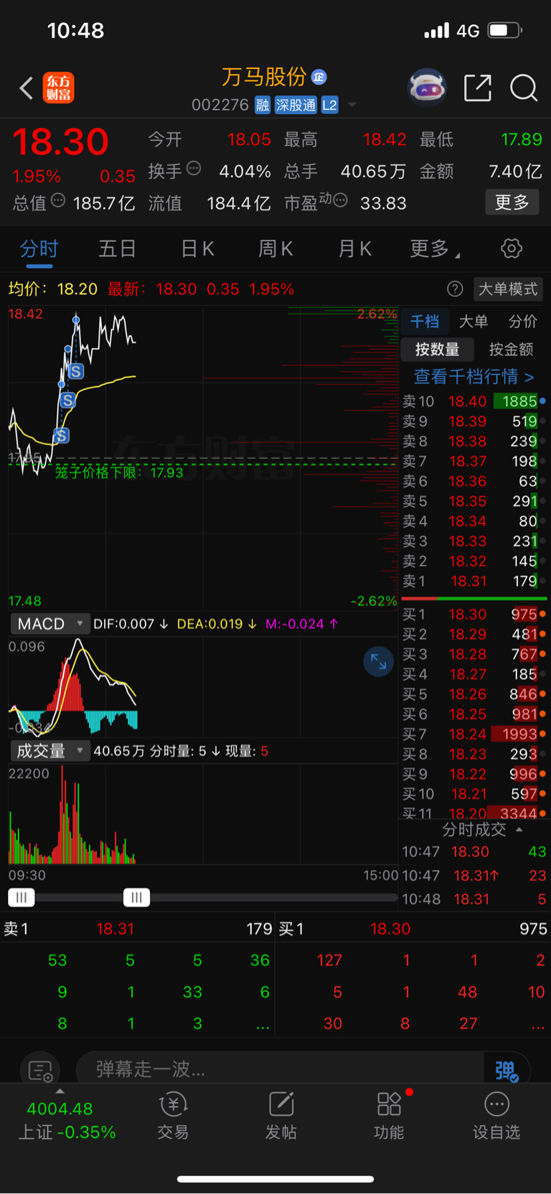Switch to 分时 tab
The image size is (551, 1194).
tap(39, 249)
